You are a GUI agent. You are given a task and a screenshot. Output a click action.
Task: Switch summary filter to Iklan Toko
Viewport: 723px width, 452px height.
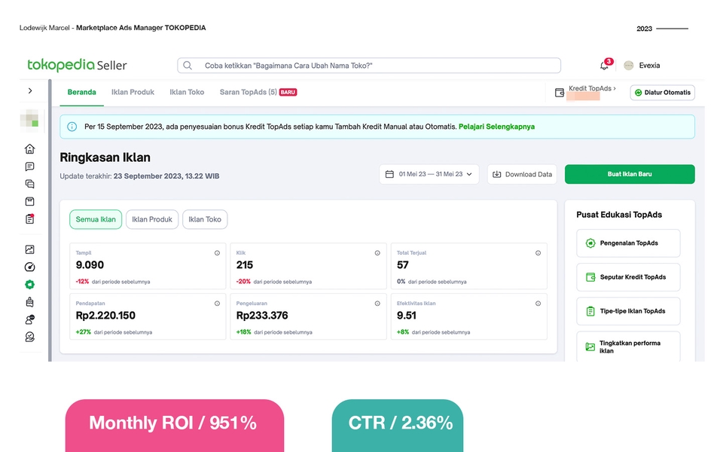point(204,219)
